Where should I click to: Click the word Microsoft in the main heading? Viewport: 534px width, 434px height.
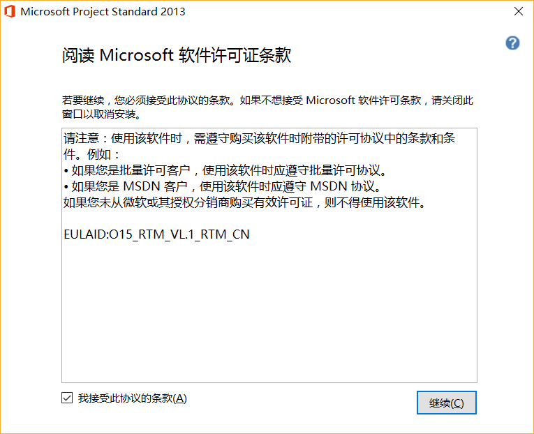(x=137, y=56)
